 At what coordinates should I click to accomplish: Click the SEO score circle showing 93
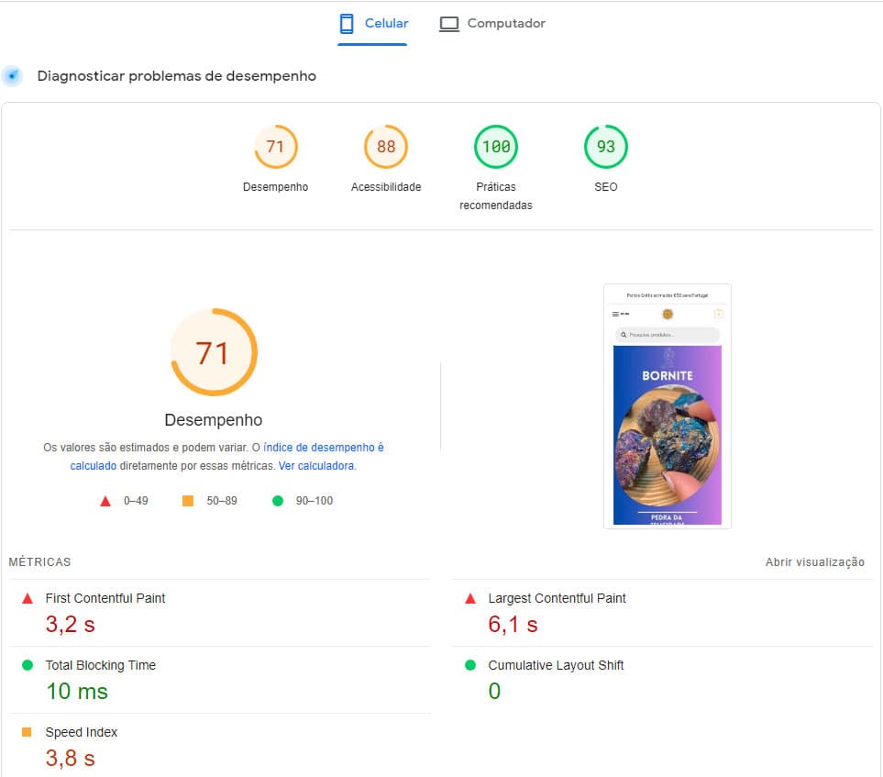605,146
